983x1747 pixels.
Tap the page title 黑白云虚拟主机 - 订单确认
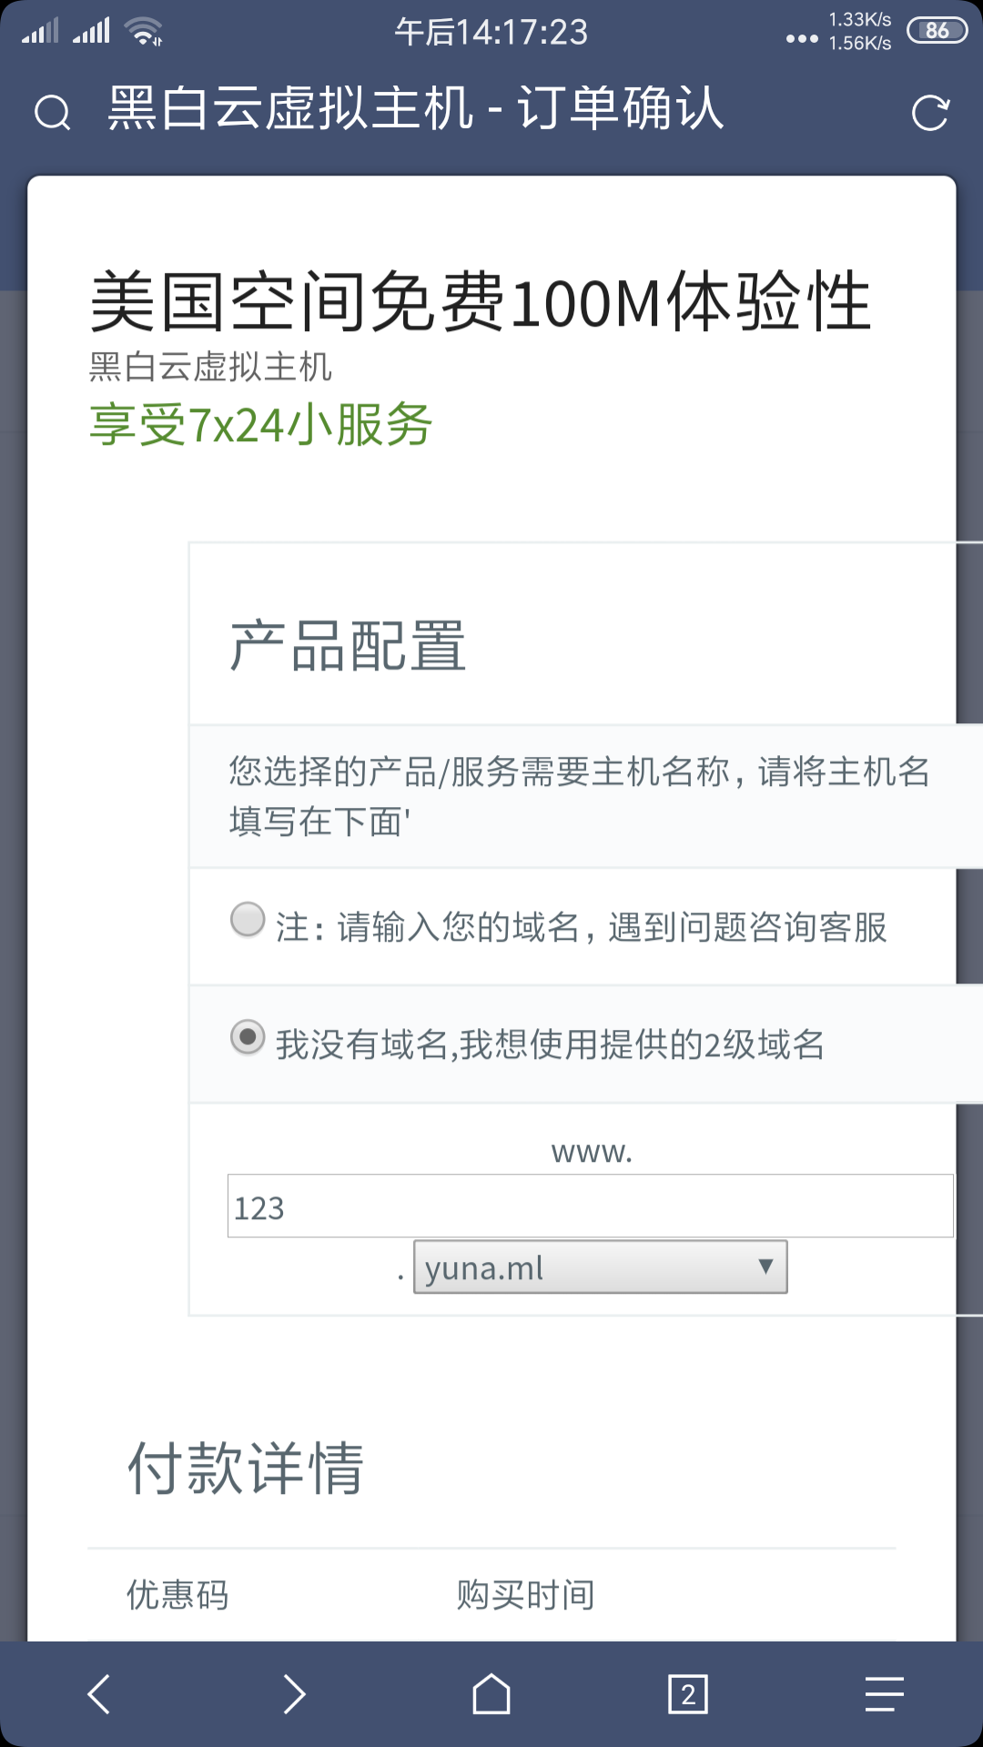(x=416, y=109)
